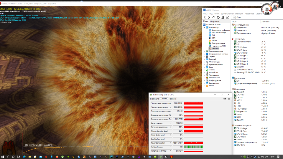Switch to the Избранное tab in AIDA64 sidebar
Viewport: 283px width, 159px height.
[215, 21]
